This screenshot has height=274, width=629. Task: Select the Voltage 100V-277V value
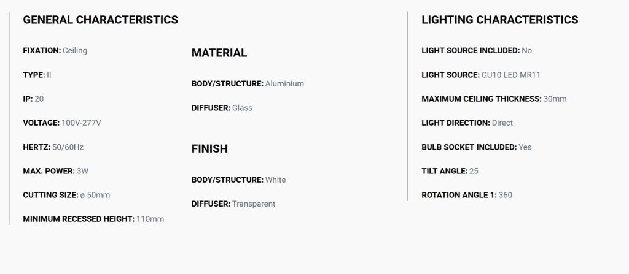62,123
